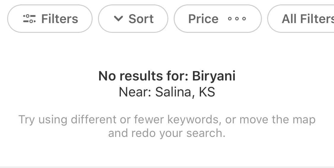The height and width of the screenshot is (168, 334).
Task: Click the "Near: Salina, KS" location line
Action: 167,92
